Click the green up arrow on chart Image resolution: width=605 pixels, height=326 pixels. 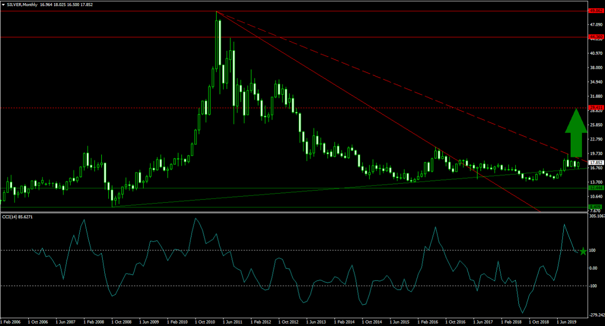click(575, 134)
